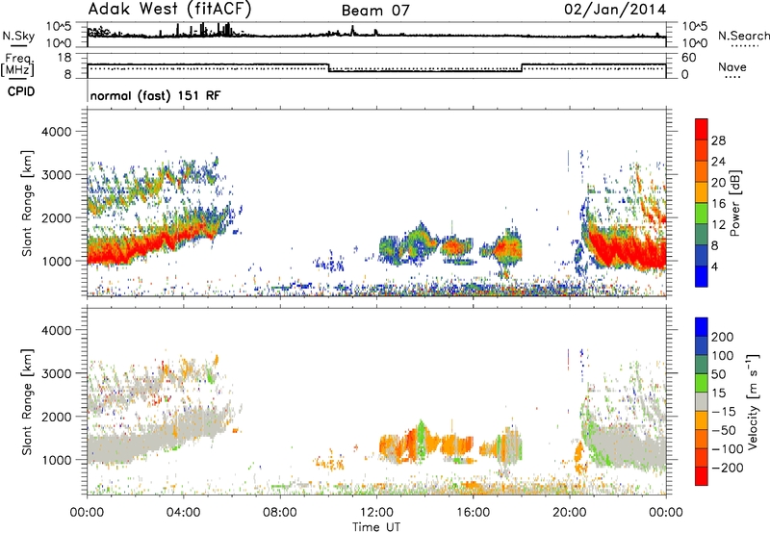The image size is (770, 533).
Task: Click the 'N.Search' legend label
Action: pos(744,36)
